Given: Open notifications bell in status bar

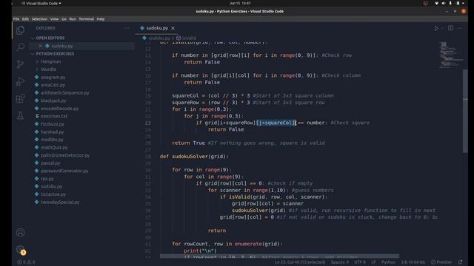Looking at the screenshot, I should (x=461, y=262).
